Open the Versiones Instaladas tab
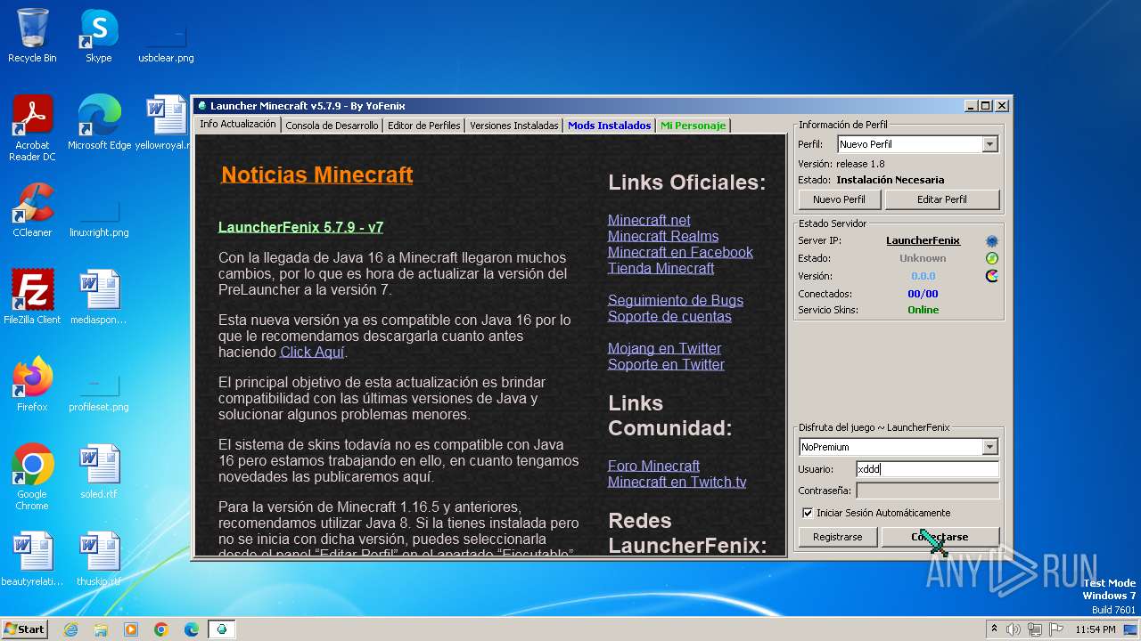The width and height of the screenshot is (1141, 641). pos(514,126)
